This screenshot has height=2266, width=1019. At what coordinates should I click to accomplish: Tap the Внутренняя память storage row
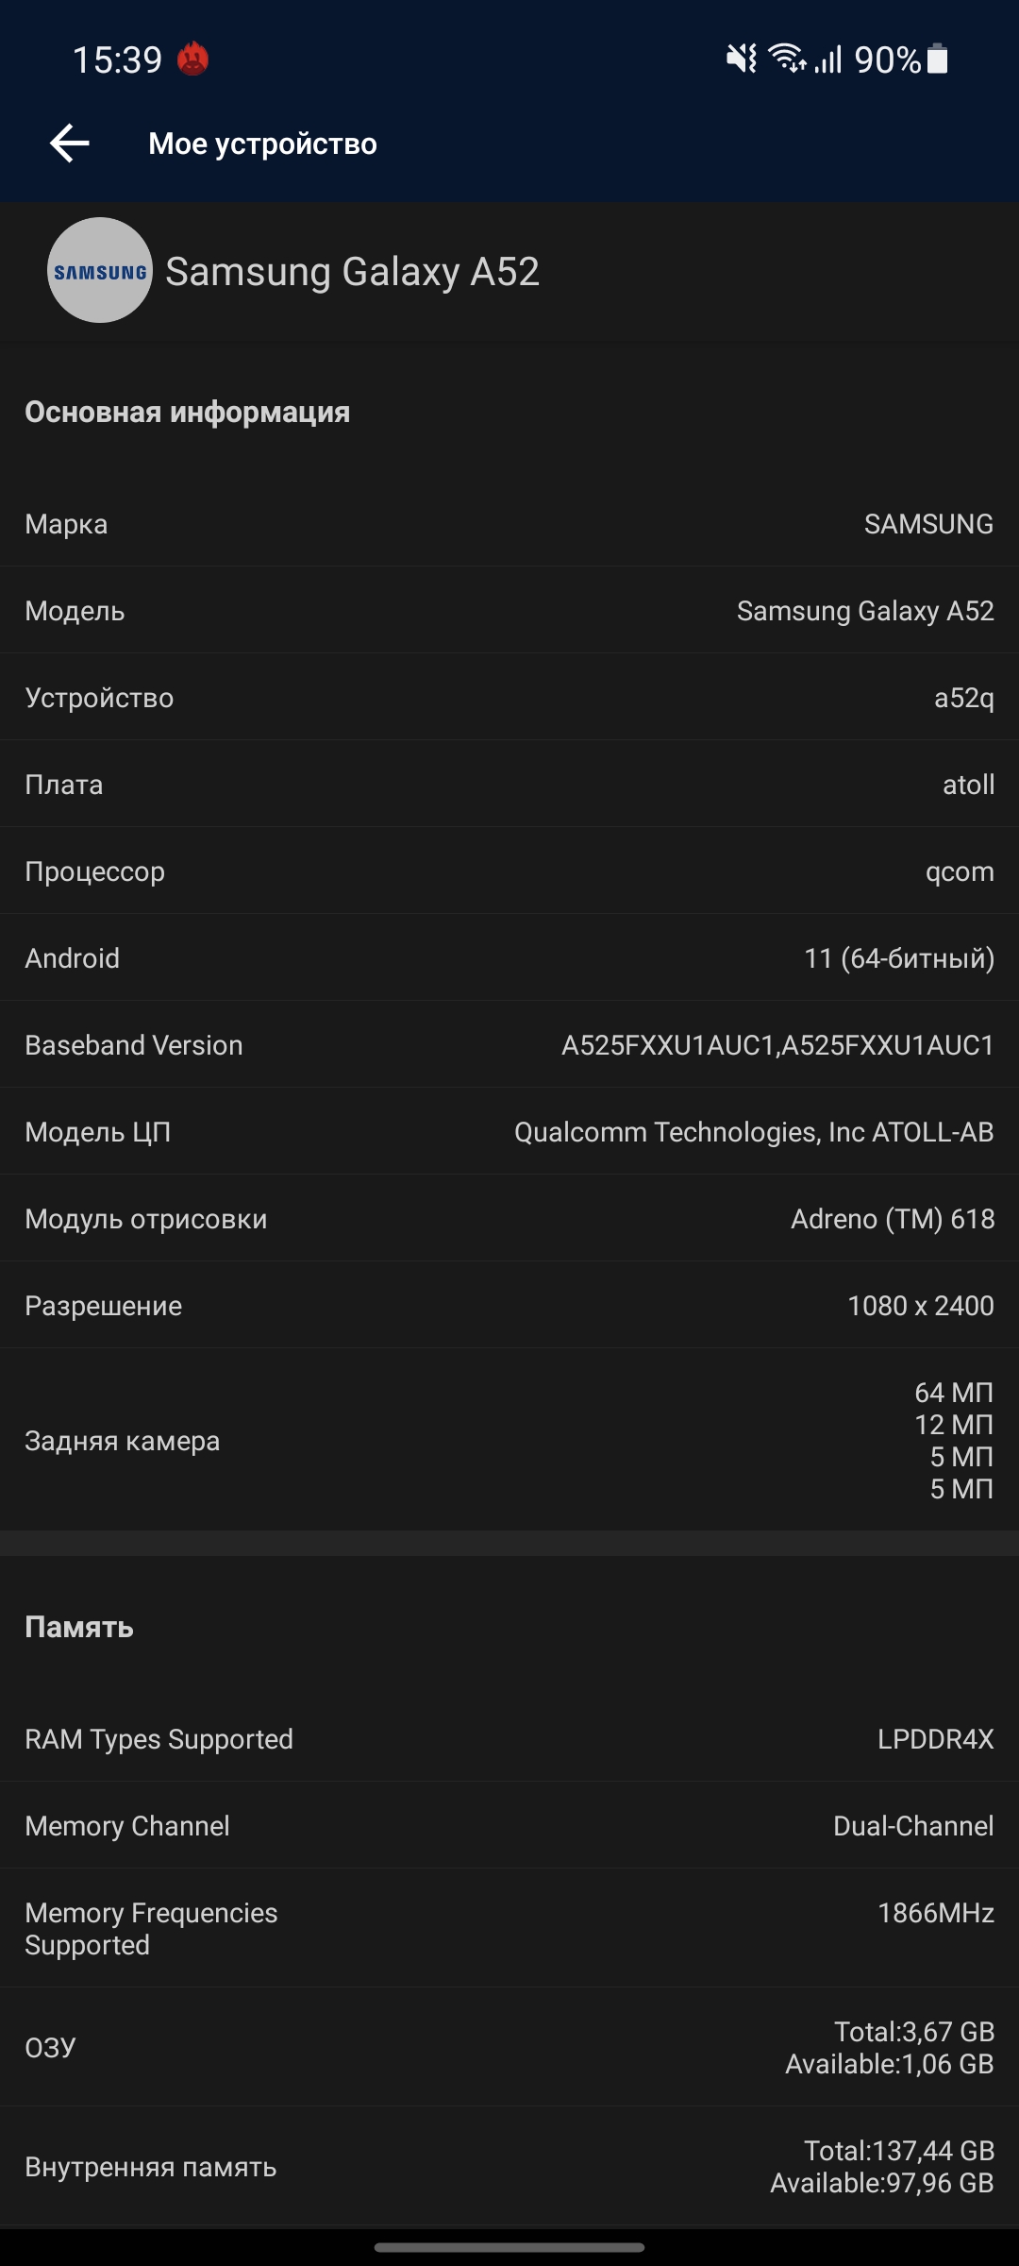509,2167
